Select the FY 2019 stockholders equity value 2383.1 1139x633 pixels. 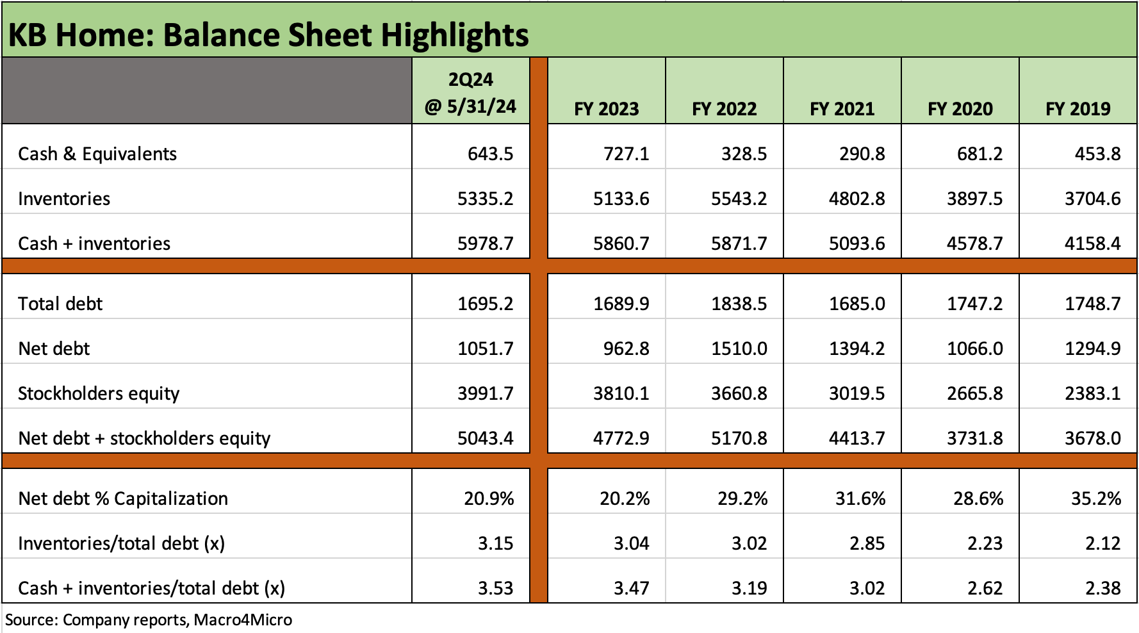(1092, 393)
